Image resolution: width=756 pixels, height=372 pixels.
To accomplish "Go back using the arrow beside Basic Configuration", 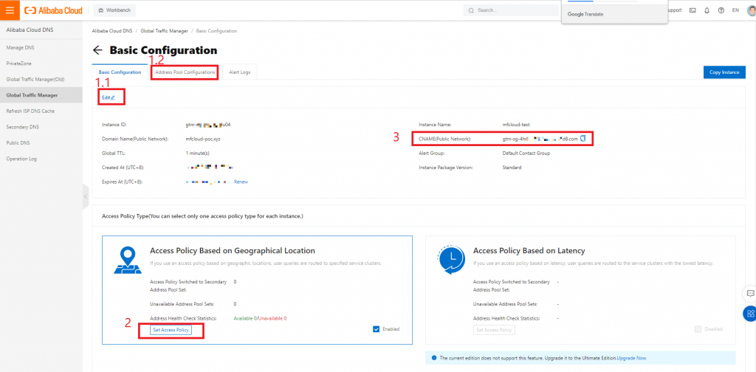I will (98, 50).
